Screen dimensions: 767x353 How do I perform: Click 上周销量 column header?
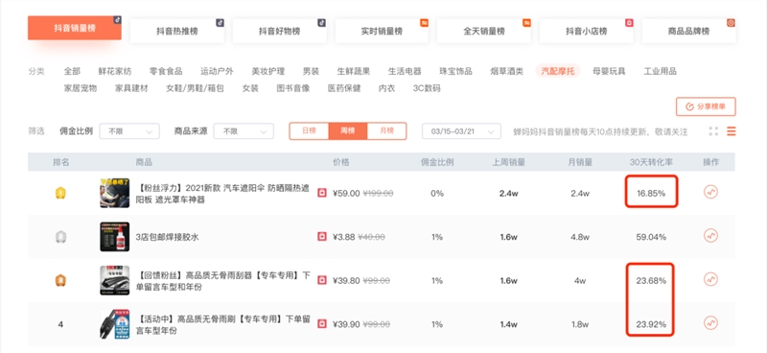pos(509,162)
